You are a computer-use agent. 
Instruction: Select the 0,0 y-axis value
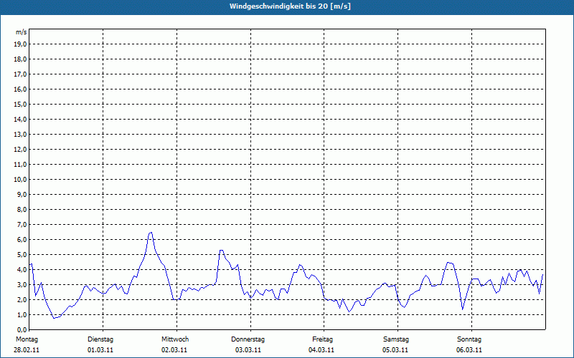[22, 329]
